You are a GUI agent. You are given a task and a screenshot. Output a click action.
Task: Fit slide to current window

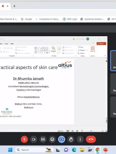(x=106, y=131)
